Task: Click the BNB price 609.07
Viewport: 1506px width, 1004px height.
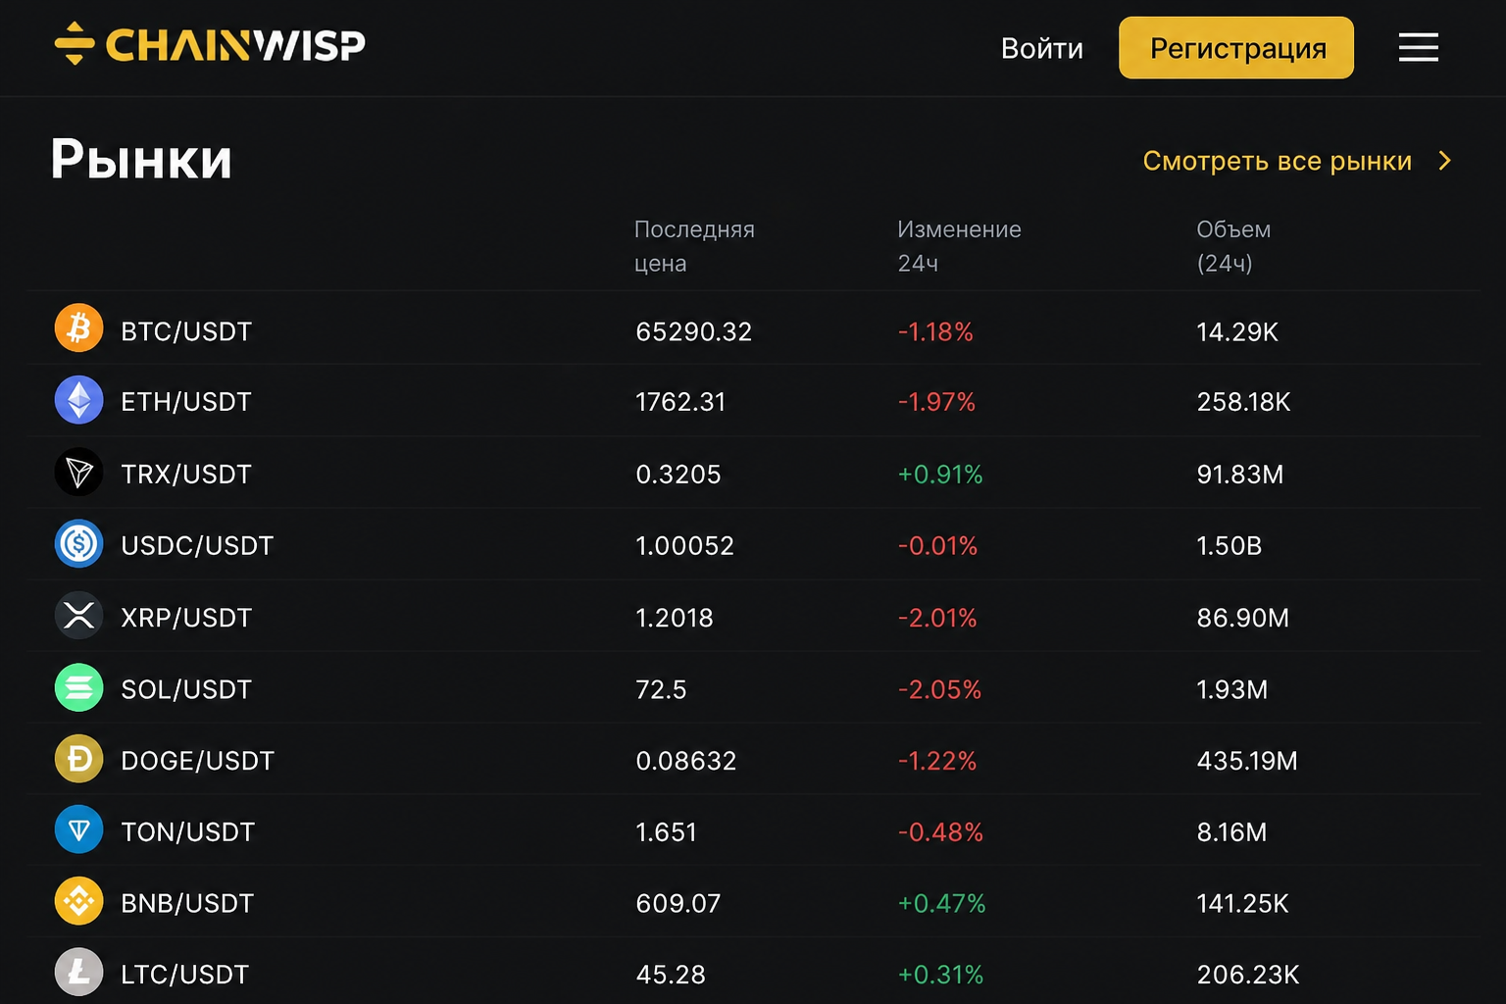Action: pyautogui.click(x=678, y=903)
